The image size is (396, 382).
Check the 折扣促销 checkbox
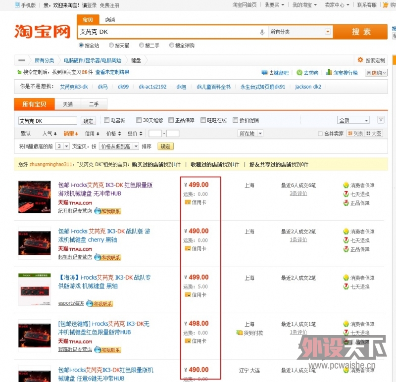click(x=235, y=120)
